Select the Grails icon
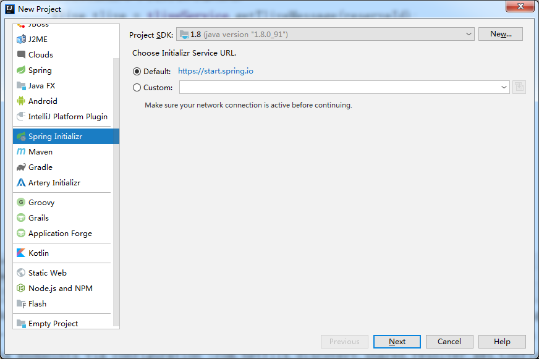The height and width of the screenshot is (359, 539). 21,218
